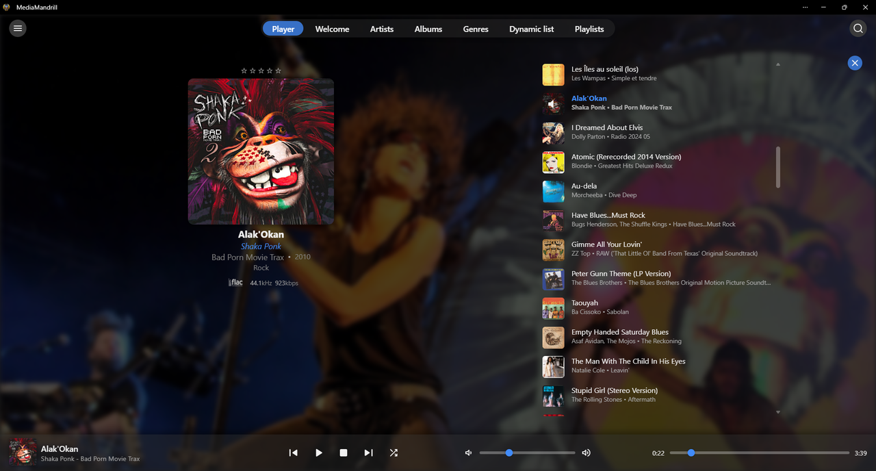The image size is (876, 471).
Task: Click the large Shaka Ponk album cover
Action: coord(261,151)
